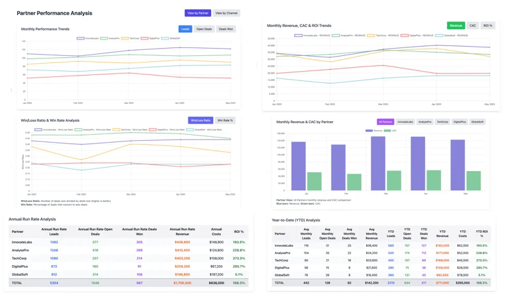The width and height of the screenshot is (505, 298).
Task: Select the green Revenue button in trends chart
Action: pos(456,26)
